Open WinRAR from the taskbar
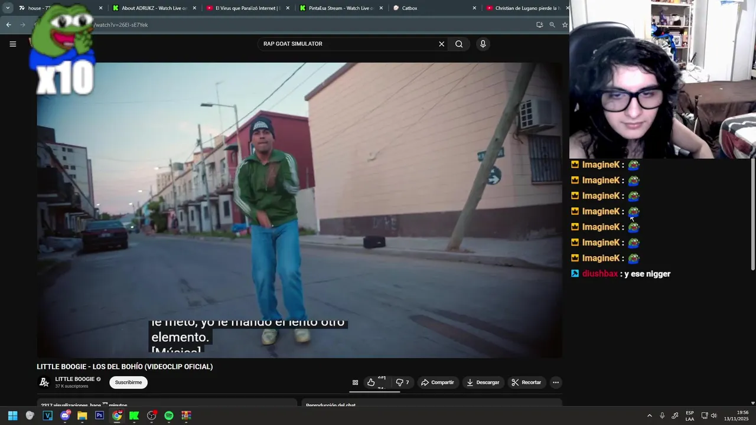Image resolution: width=756 pixels, height=425 pixels. point(186,416)
